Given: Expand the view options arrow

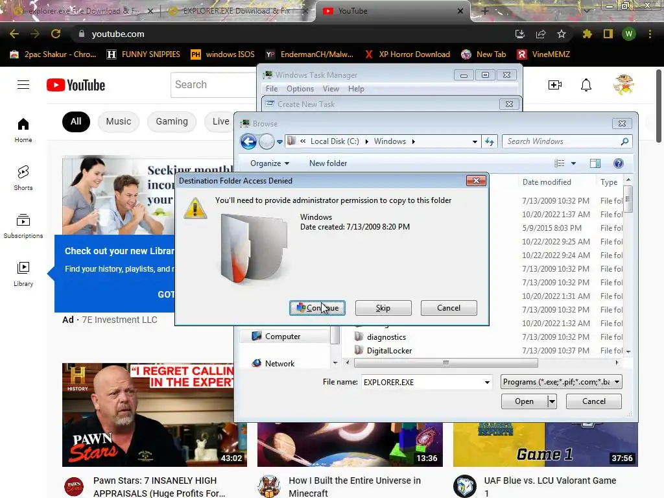Looking at the screenshot, I should click(x=573, y=163).
